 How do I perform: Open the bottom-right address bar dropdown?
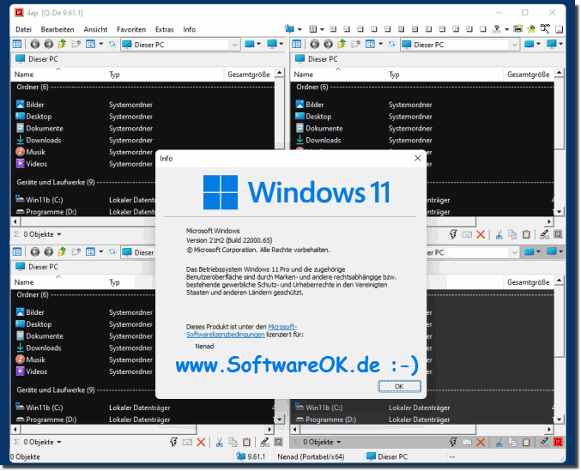tap(515, 252)
